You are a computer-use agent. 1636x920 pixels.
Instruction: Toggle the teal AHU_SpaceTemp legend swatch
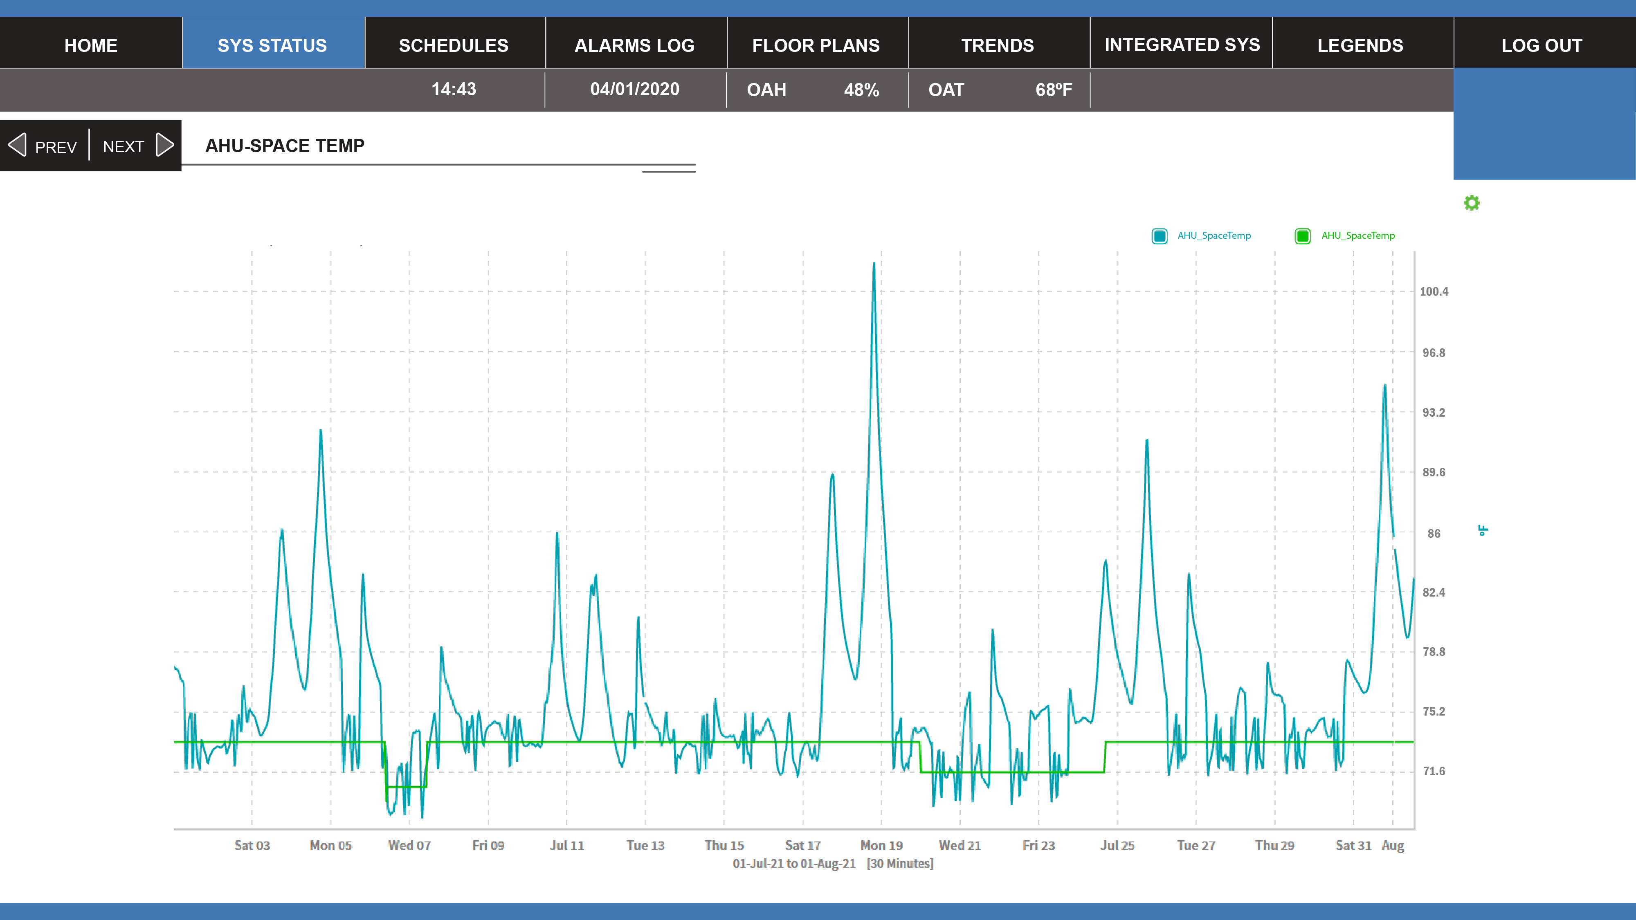click(x=1159, y=236)
